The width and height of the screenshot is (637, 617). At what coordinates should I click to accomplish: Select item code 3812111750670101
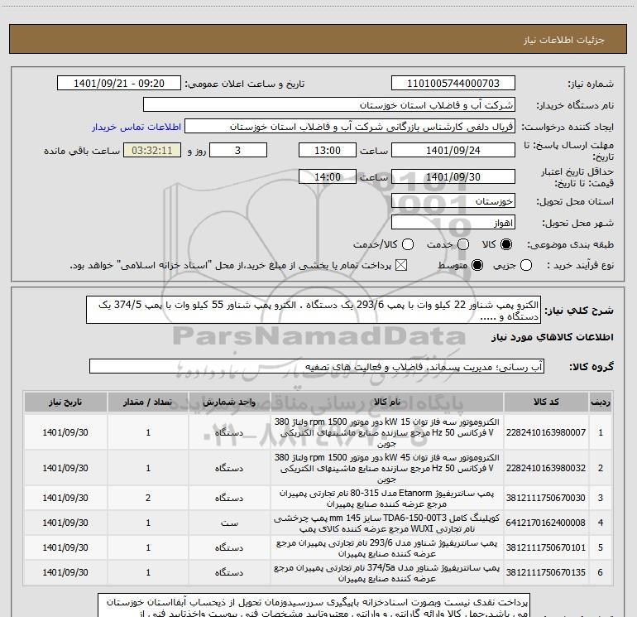click(546, 547)
